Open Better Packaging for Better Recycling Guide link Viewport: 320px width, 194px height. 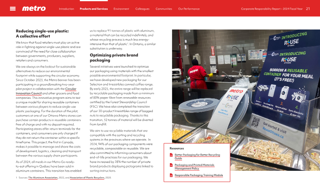point(197,156)
